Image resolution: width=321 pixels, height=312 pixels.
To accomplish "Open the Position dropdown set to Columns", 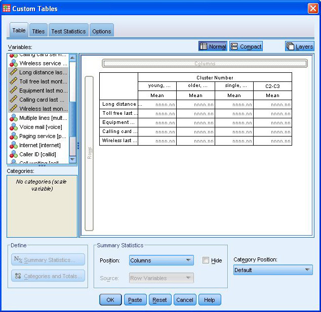I will click(160, 260).
